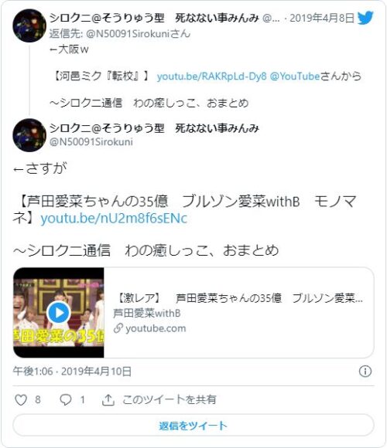Click the Twitter bird logo
387x448 pixels.
coord(365,18)
